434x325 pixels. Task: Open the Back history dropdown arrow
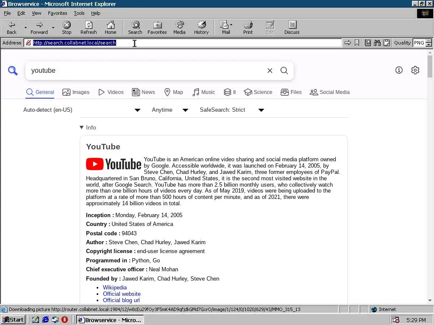click(x=25, y=28)
